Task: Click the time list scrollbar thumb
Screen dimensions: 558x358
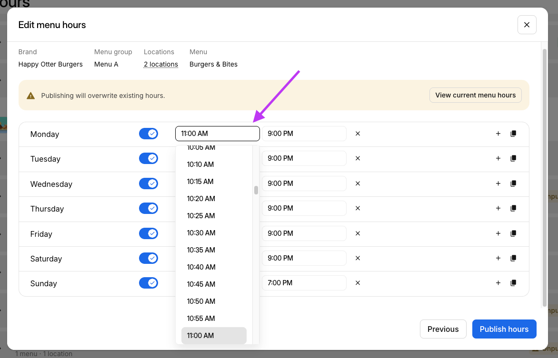Action: [x=256, y=190]
